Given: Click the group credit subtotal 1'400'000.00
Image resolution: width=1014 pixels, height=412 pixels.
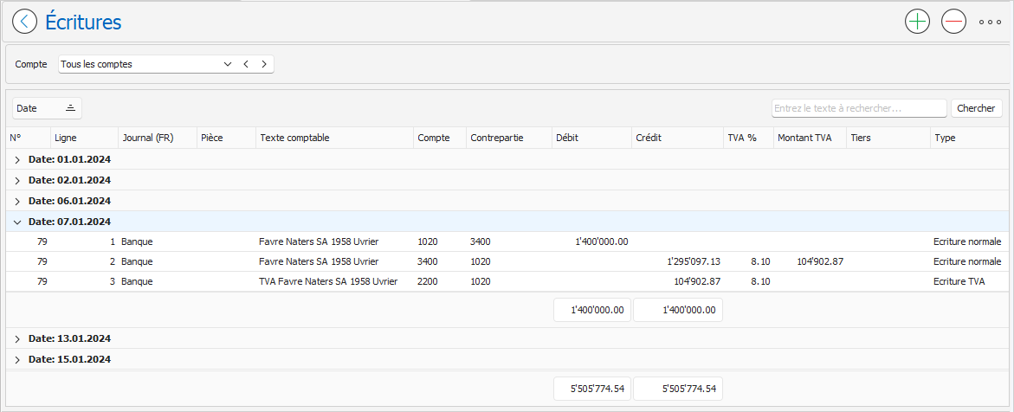Looking at the screenshot, I should point(678,310).
